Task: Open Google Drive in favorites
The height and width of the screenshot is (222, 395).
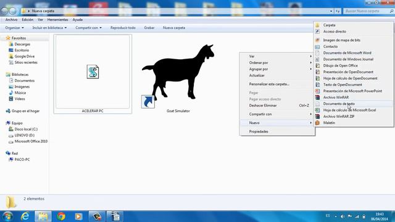Action: click(22, 56)
